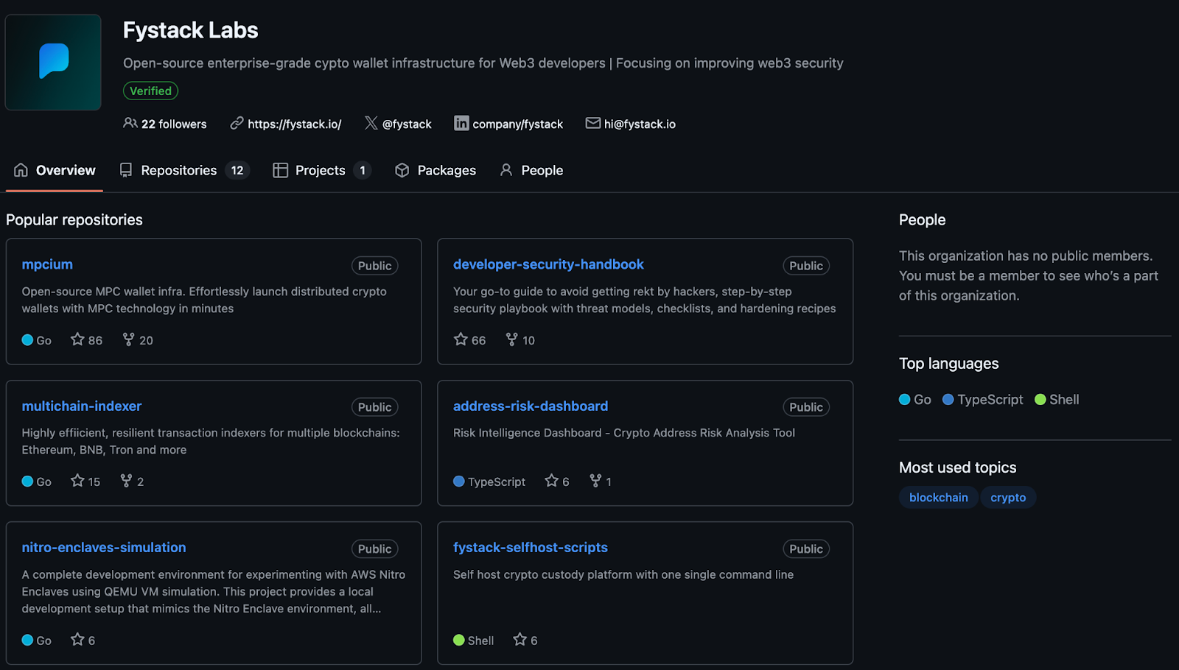Click the Fystack Labs organization avatar
The width and height of the screenshot is (1179, 670).
point(52,62)
